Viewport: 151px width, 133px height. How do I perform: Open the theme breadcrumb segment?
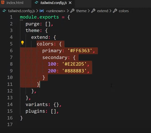(x=81, y=11)
